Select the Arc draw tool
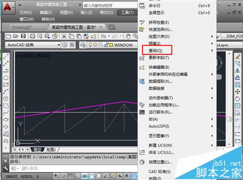The width and height of the screenshot is (243, 180). (6, 91)
